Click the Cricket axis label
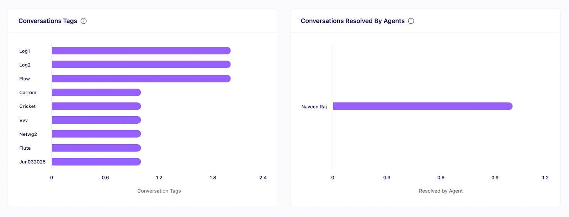The image size is (569, 217). pos(27,106)
